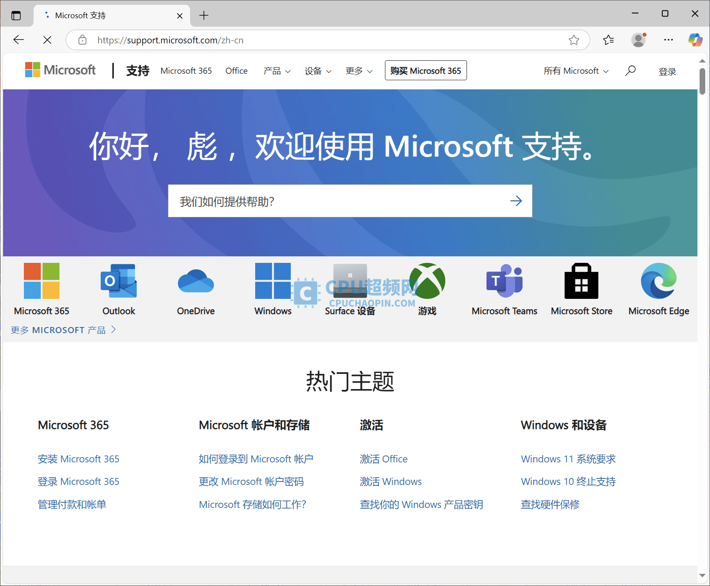Expand the 所有 Microsoft dropdown
Viewport: 710px width, 586px height.
pyautogui.click(x=576, y=71)
